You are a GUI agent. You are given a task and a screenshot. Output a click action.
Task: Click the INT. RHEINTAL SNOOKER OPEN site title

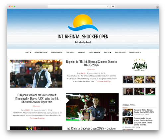(83, 37)
